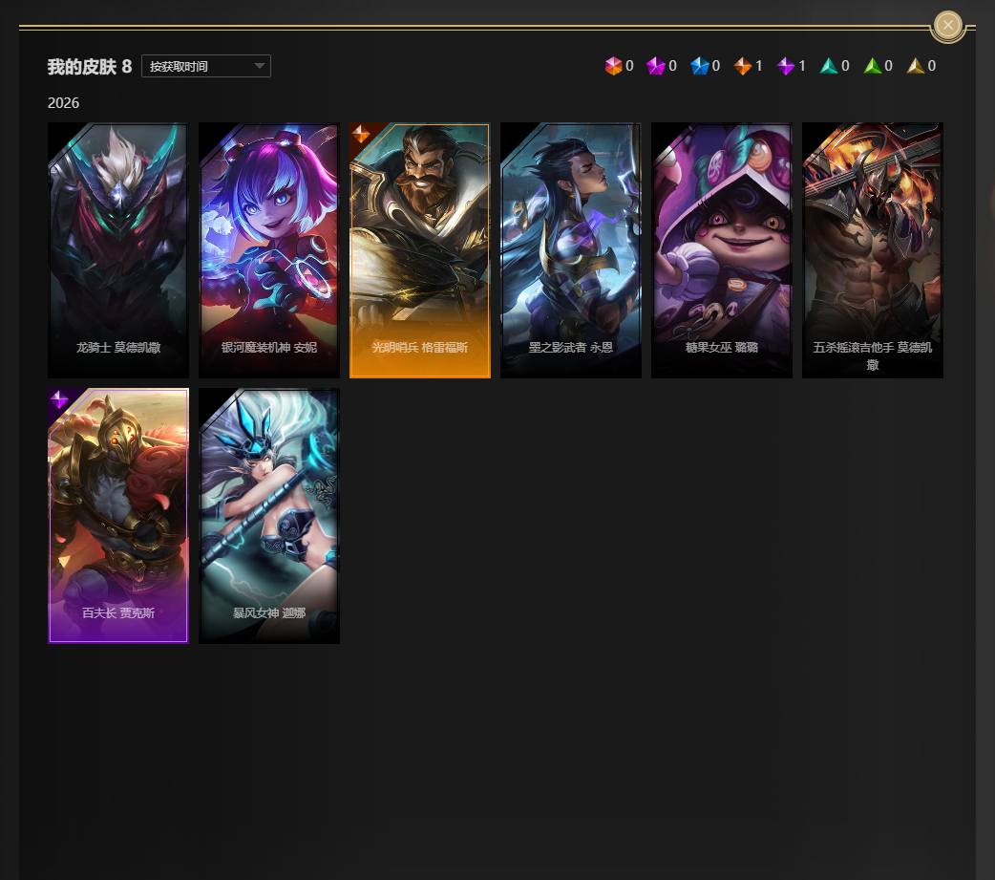
Task: Select the teal triangle rarity filter
Action: click(835, 65)
